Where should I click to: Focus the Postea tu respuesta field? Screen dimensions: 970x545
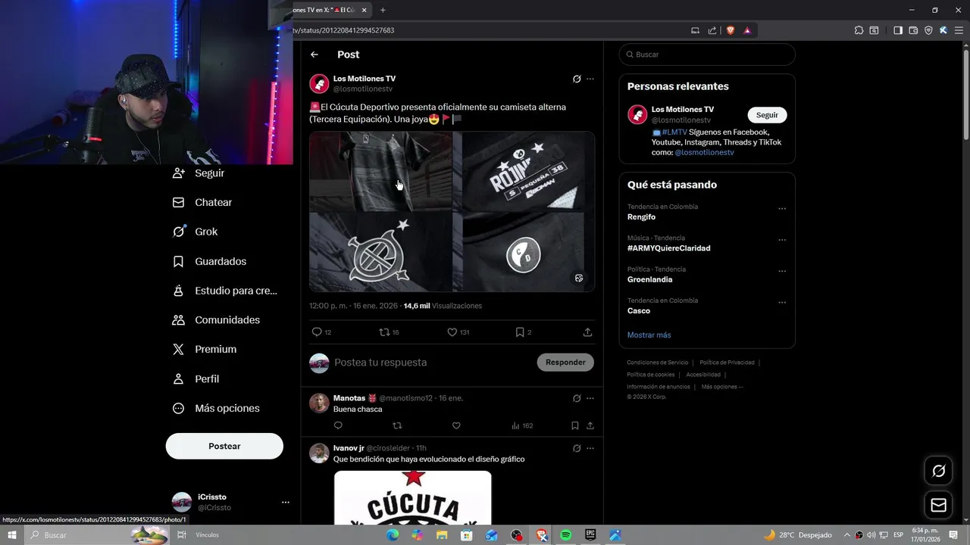432,363
